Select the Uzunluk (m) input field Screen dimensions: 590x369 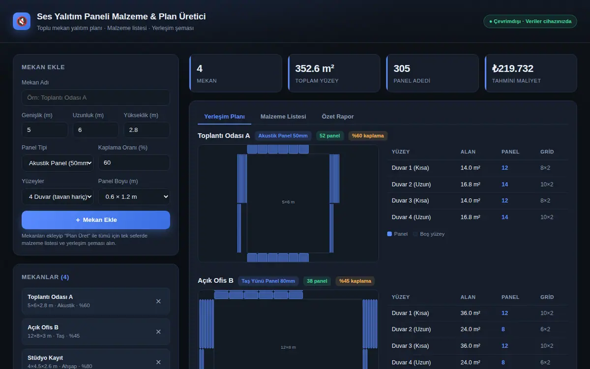tap(96, 130)
